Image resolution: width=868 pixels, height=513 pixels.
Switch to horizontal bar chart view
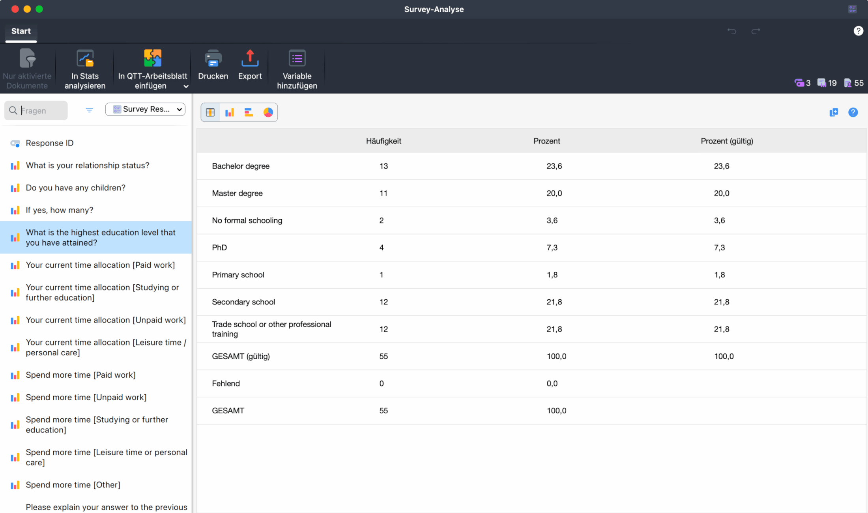pyautogui.click(x=249, y=112)
